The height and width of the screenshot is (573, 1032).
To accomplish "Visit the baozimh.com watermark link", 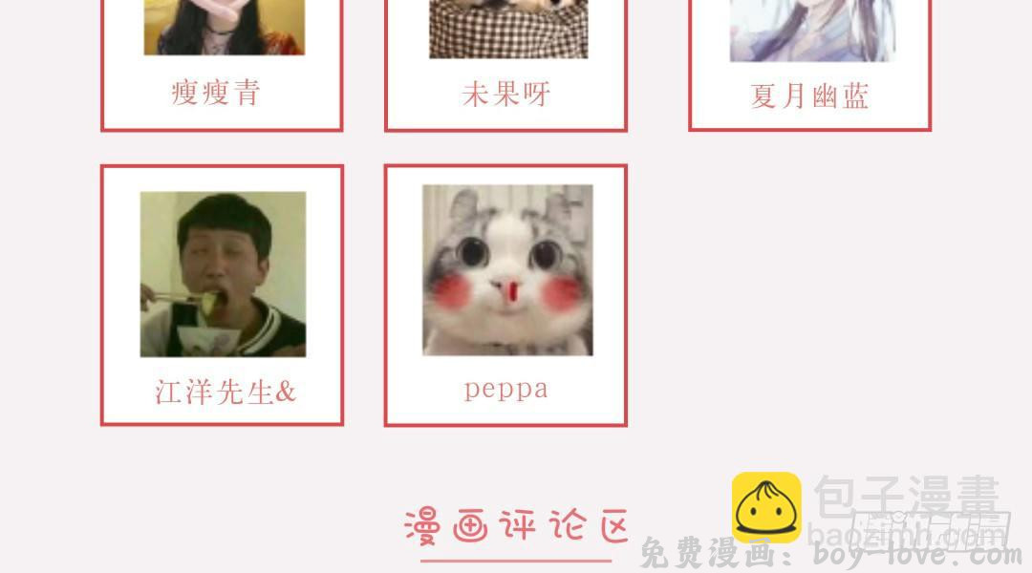I will [x=907, y=533].
